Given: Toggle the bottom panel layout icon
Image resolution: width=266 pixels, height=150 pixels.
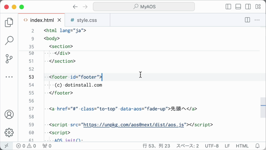Looking at the screenshot, I should click(x=238, y=7).
